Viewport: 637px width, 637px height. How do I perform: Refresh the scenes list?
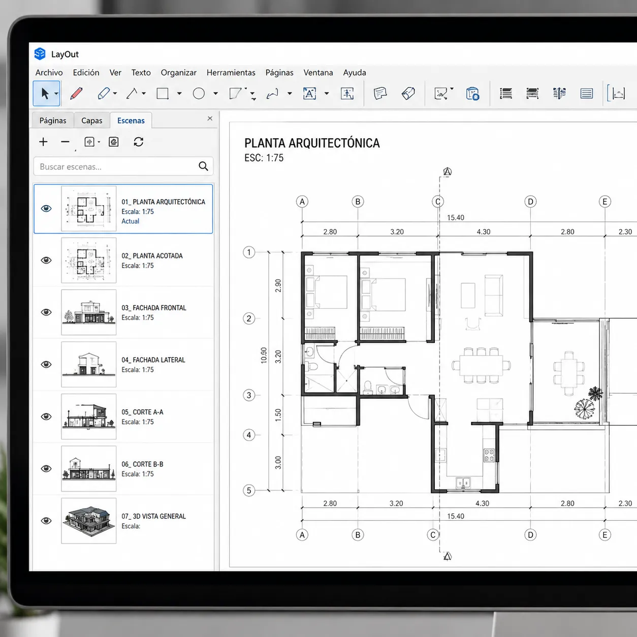(138, 142)
